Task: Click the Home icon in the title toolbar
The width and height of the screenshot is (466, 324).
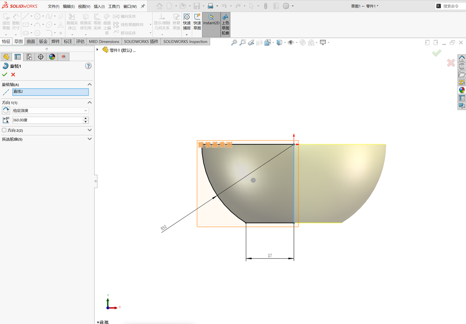Action: [x=160, y=6]
